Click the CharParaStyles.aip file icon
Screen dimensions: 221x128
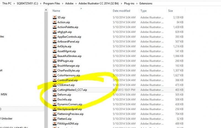[54, 70]
